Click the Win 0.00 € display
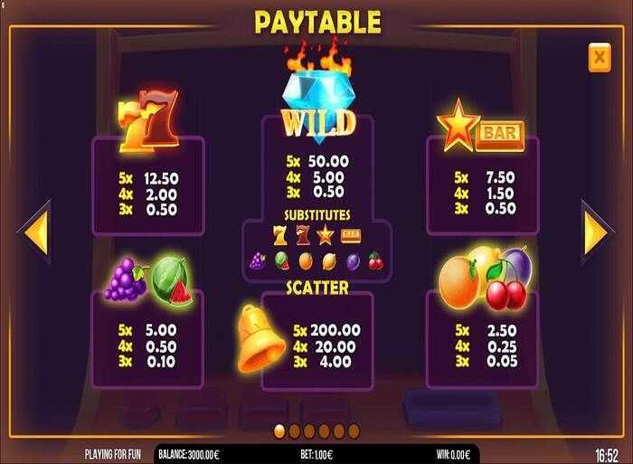Image resolution: width=633 pixels, height=464 pixels. coord(453,455)
